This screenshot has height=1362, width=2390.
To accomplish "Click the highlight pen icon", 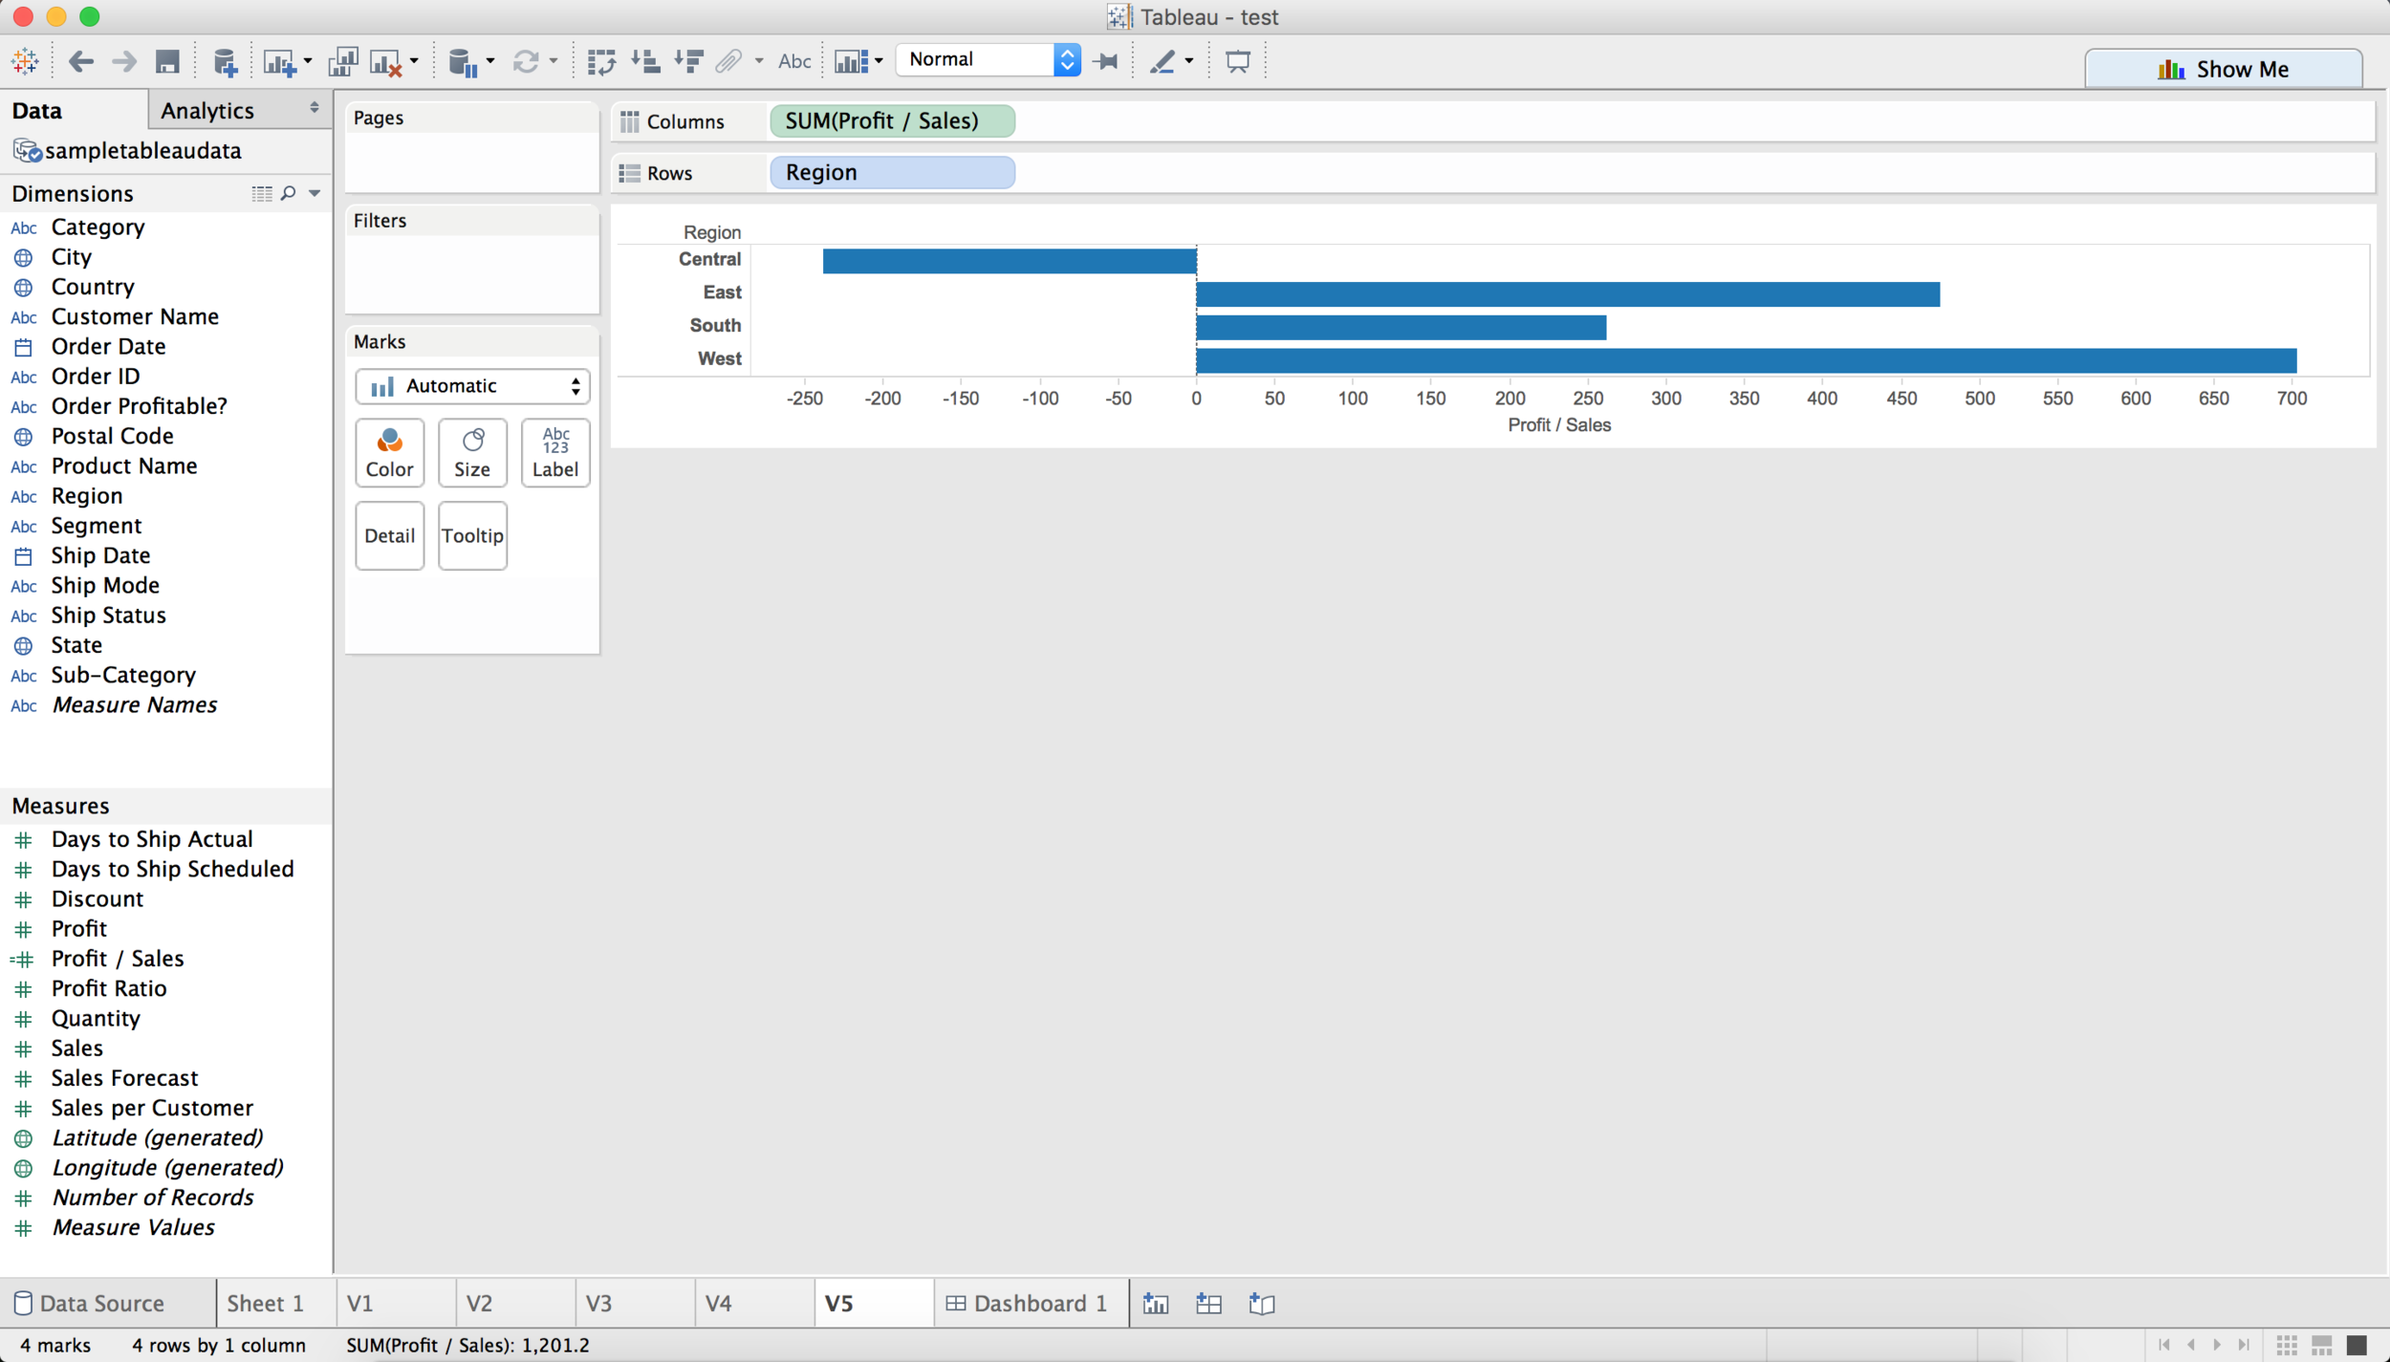I will [x=1162, y=61].
